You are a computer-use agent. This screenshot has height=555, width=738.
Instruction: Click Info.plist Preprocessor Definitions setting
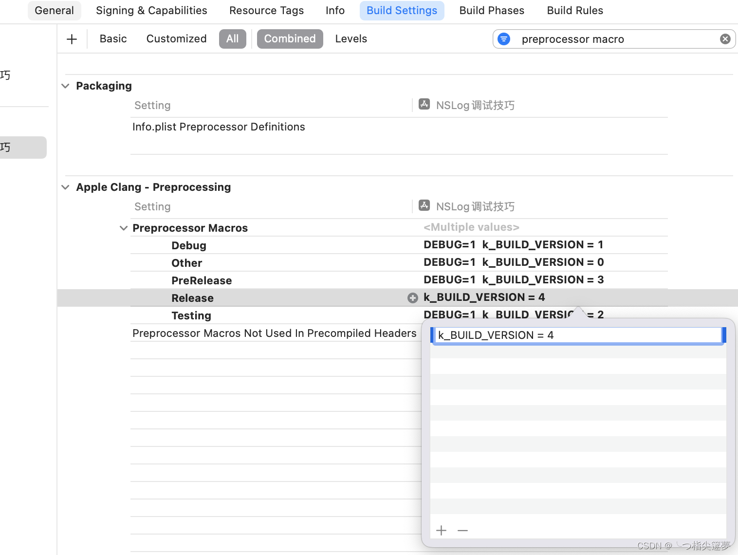[x=219, y=127]
